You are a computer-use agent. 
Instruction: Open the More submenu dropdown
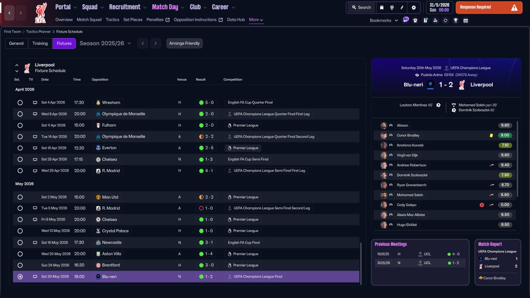[256, 20]
